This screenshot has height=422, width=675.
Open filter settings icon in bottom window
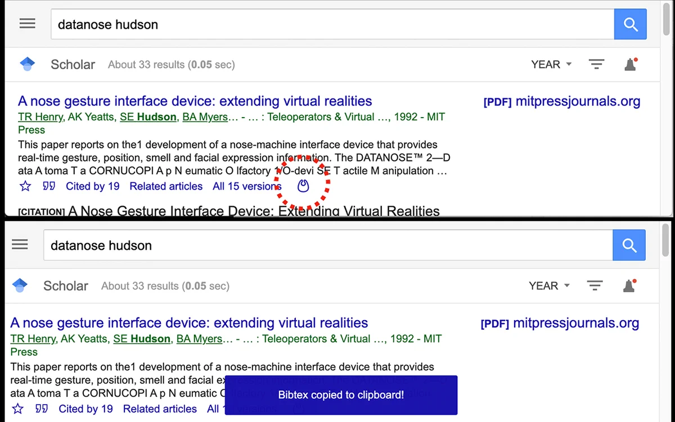click(x=595, y=286)
